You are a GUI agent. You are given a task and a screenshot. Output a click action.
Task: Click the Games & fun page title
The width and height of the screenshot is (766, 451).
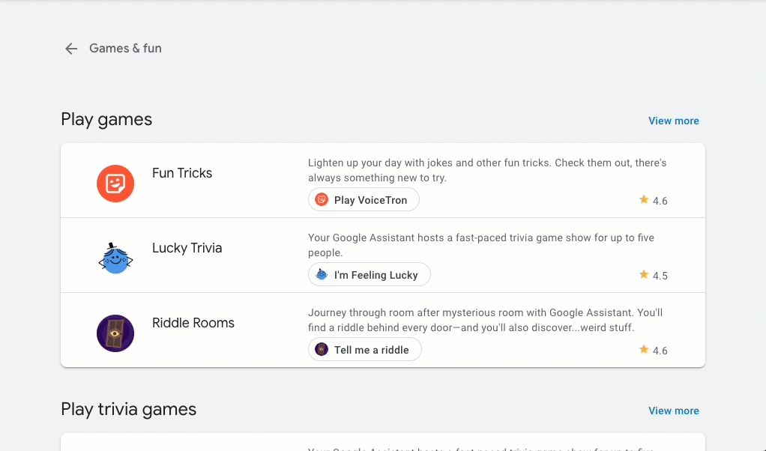[126, 48]
